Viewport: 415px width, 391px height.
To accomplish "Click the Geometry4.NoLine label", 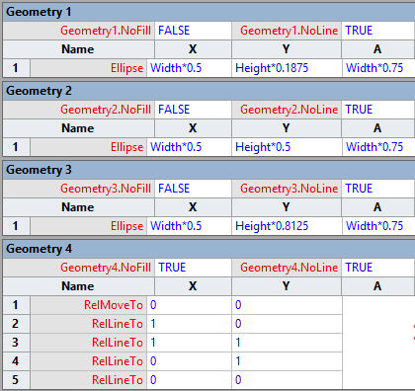I will tap(289, 268).
